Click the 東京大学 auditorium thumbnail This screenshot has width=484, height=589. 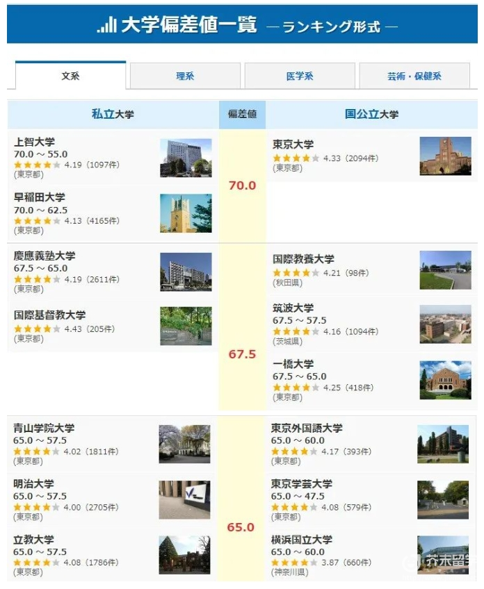point(445,156)
